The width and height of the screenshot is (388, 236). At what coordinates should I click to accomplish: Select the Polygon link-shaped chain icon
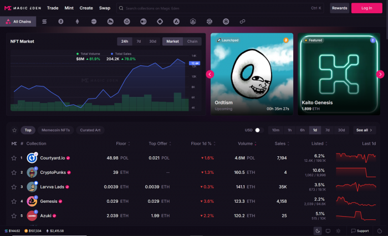pos(242,22)
